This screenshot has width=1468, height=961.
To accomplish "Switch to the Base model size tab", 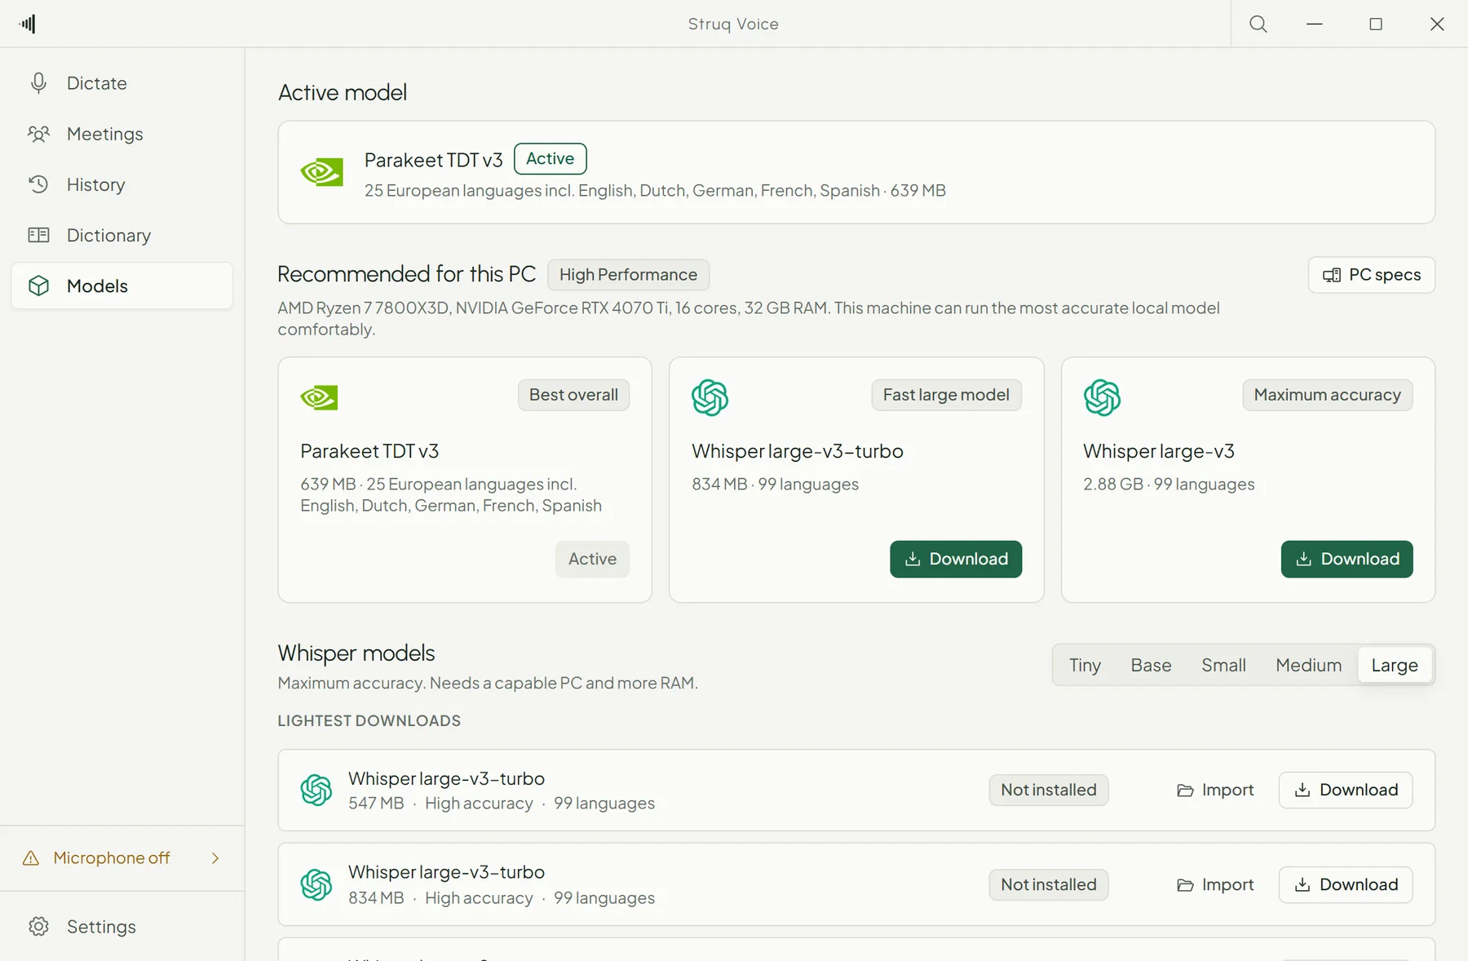I will pyautogui.click(x=1151, y=665).
